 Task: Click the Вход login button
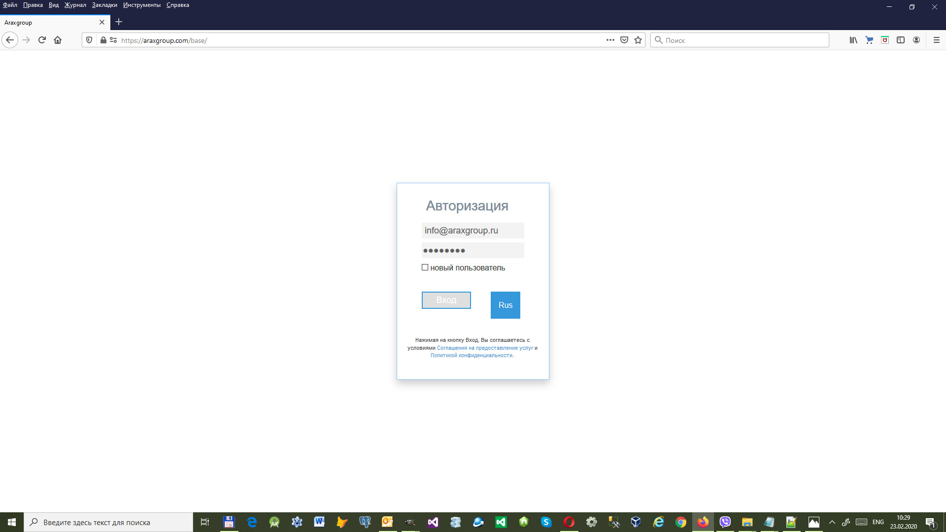pos(446,300)
